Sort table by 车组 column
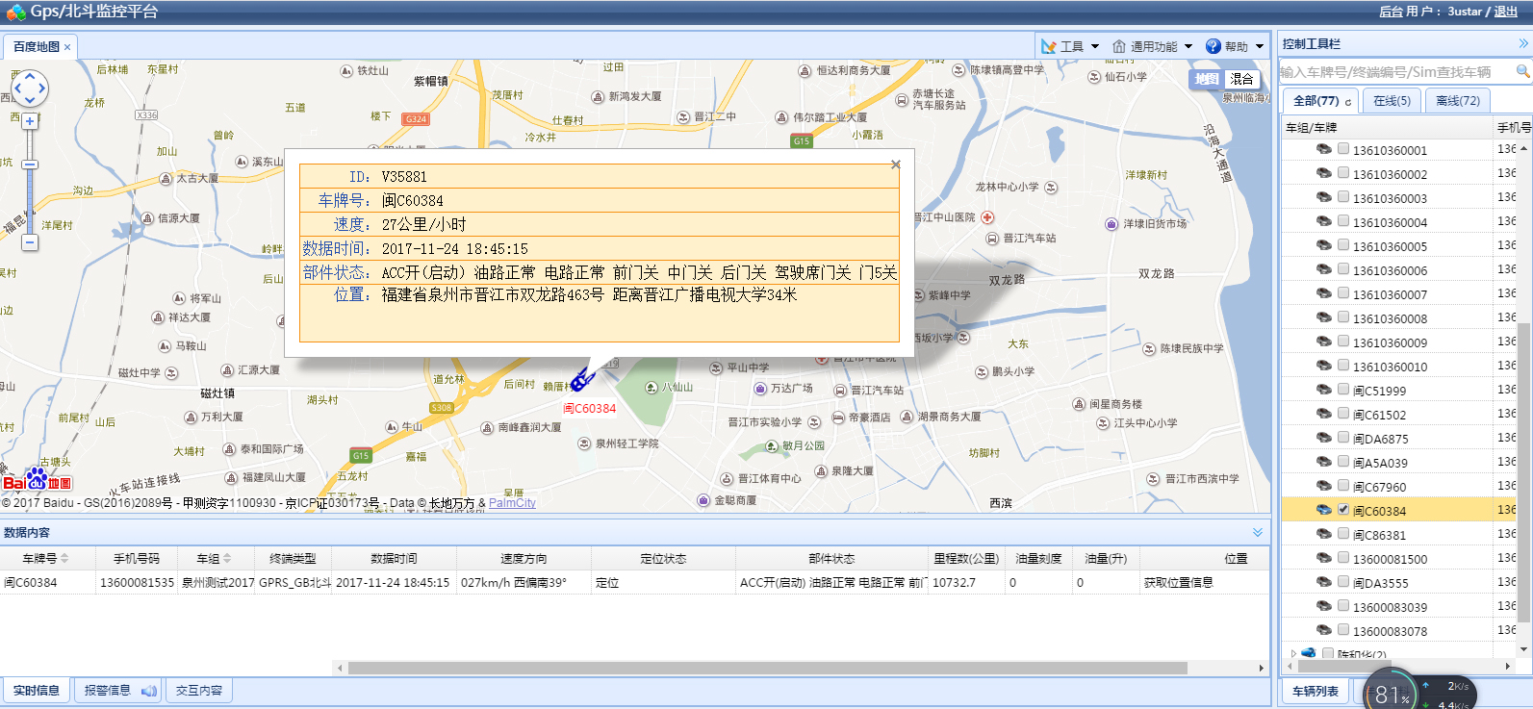This screenshot has height=709, width=1533. (x=214, y=558)
